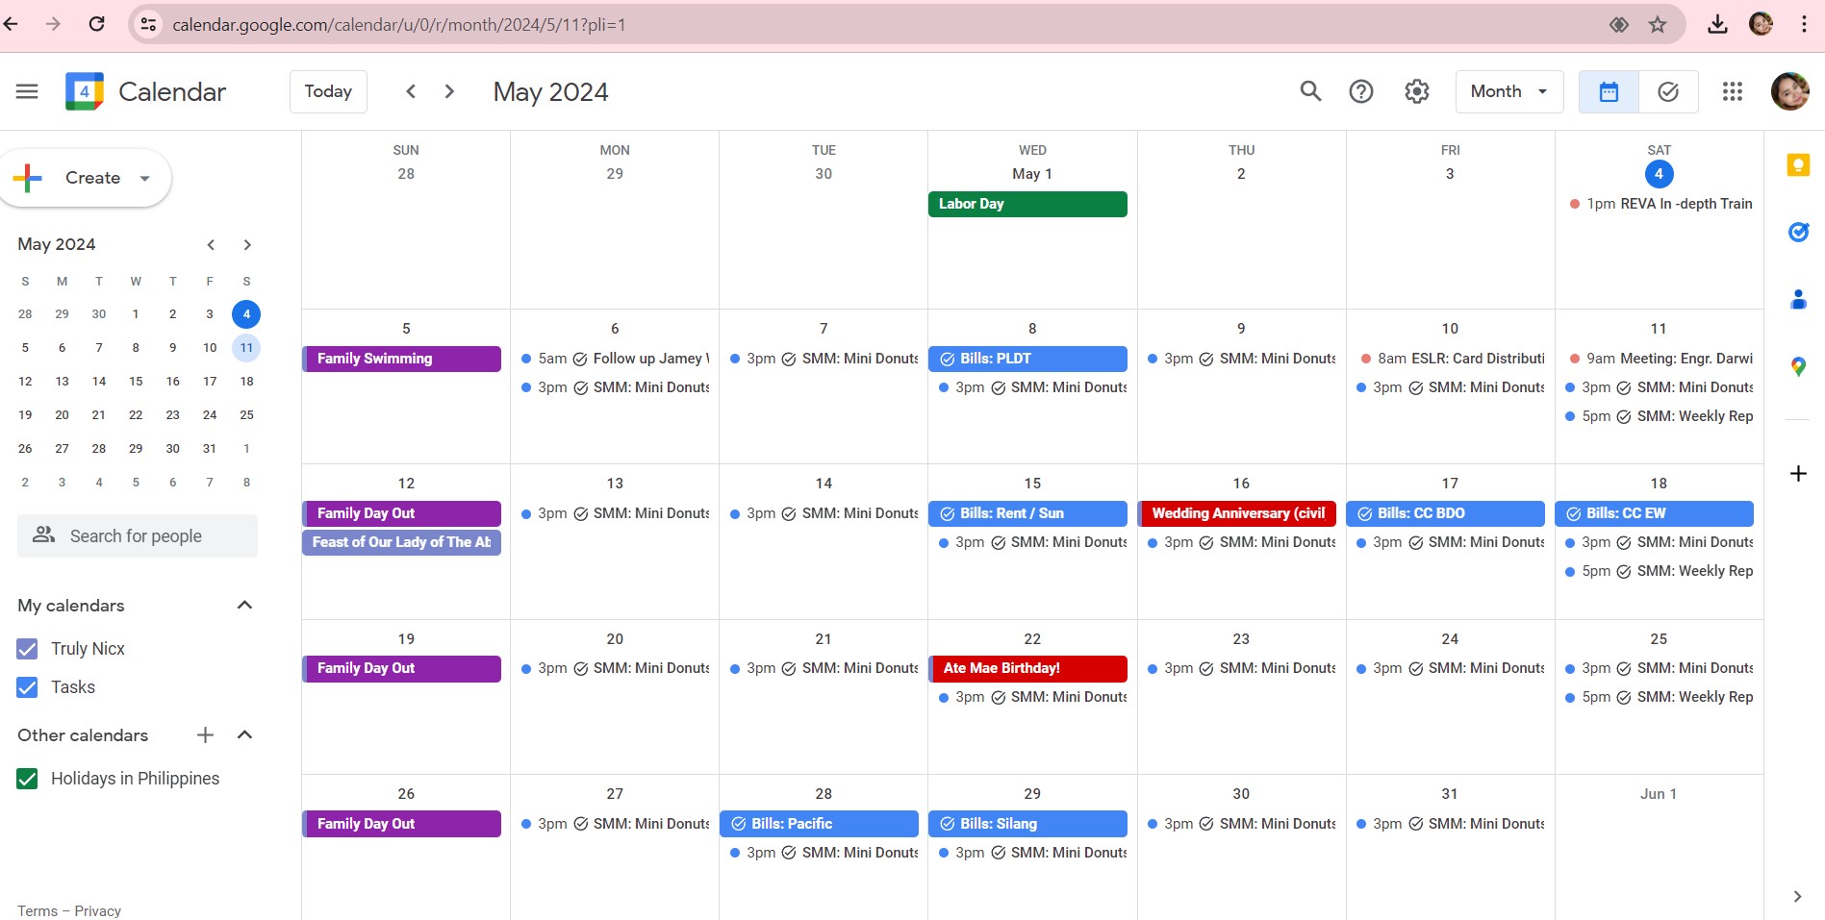Mark Bills: CC EW task complete
1825x920 pixels.
click(1574, 513)
